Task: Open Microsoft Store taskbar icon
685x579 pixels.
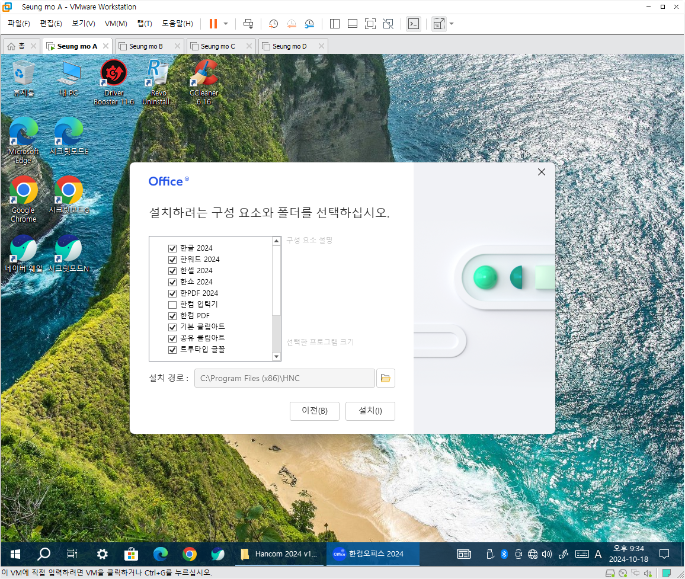Action: pyautogui.click(x=131, y=554)
